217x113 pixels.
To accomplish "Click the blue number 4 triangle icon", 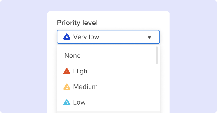I will 67,37.
